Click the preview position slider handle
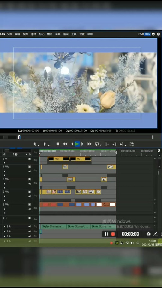This screenshot has height=288, width=162. click(19, 137)
